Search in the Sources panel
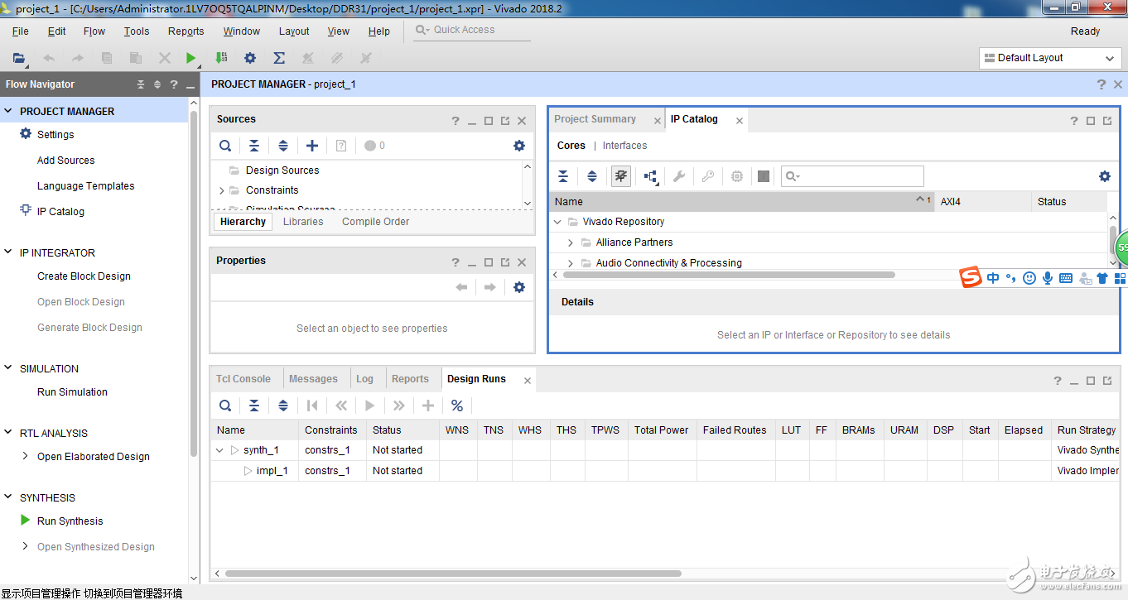The height and width of the screenshot is (600, 1128). click(225, 146)
